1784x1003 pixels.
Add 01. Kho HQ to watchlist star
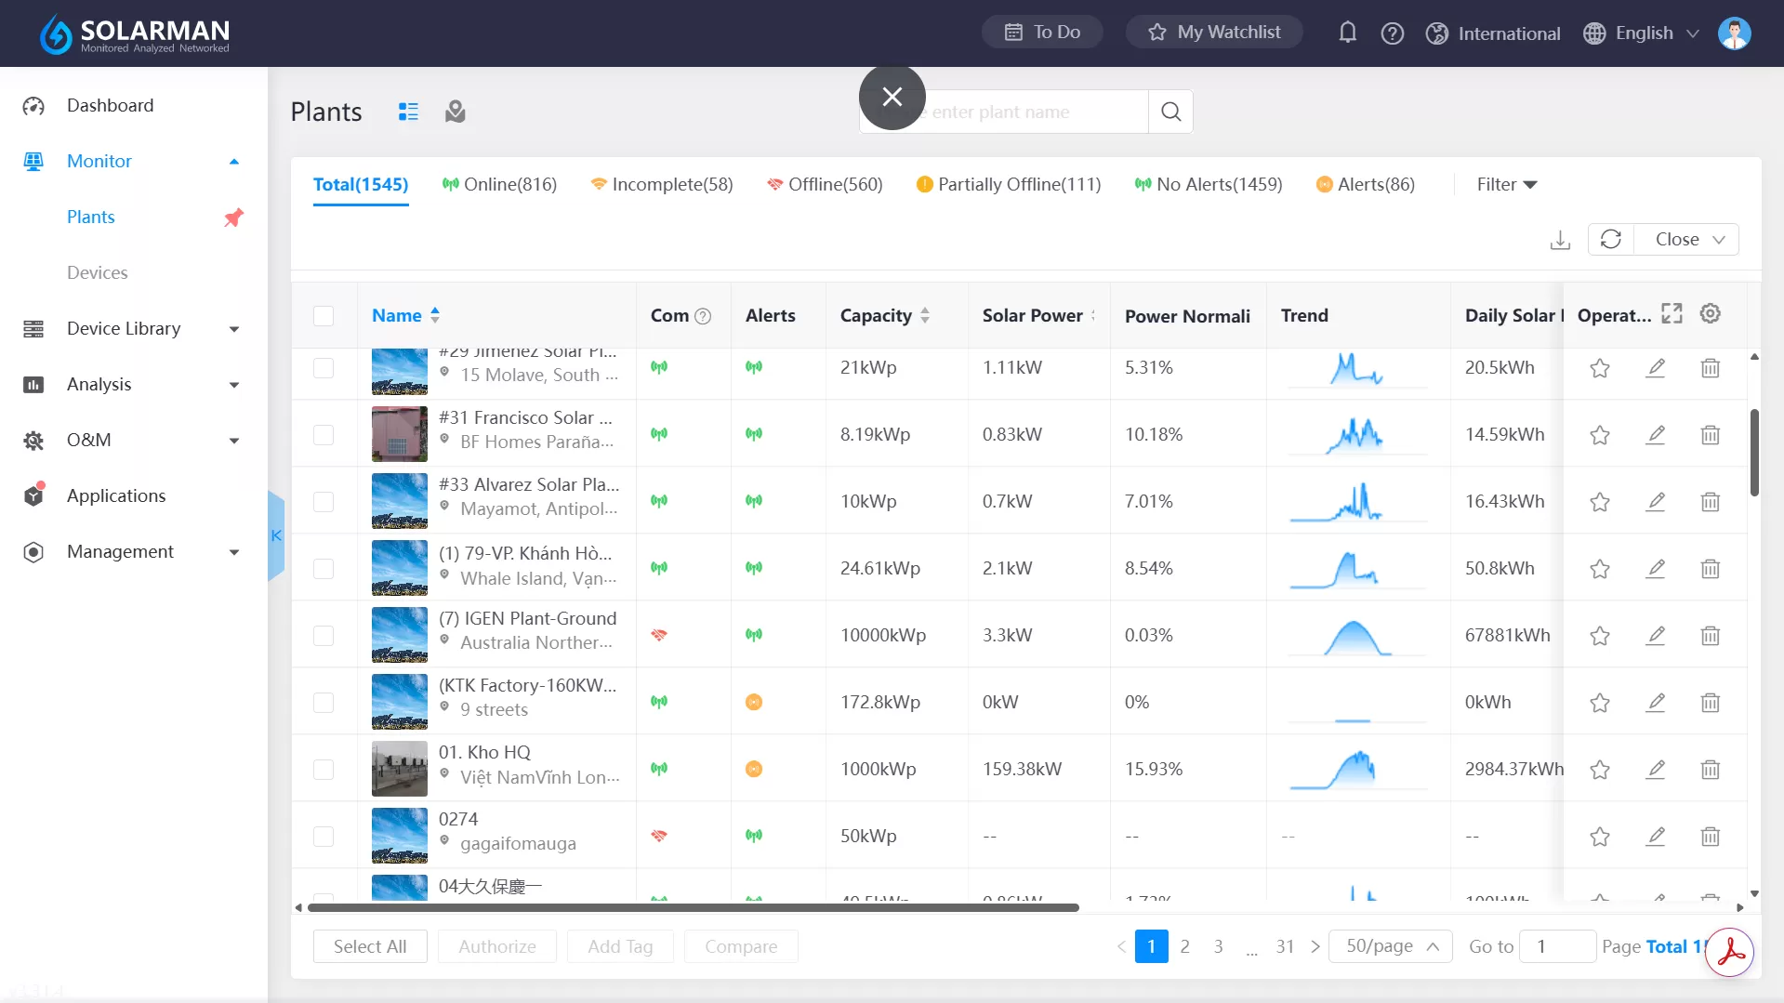coord(1600,770)
